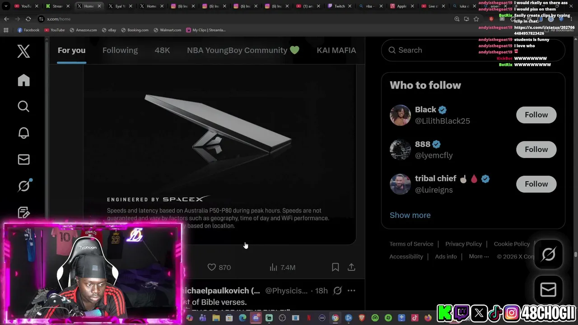Share the SpaceX post
This screenshot has width=578, height=325.
351,267
